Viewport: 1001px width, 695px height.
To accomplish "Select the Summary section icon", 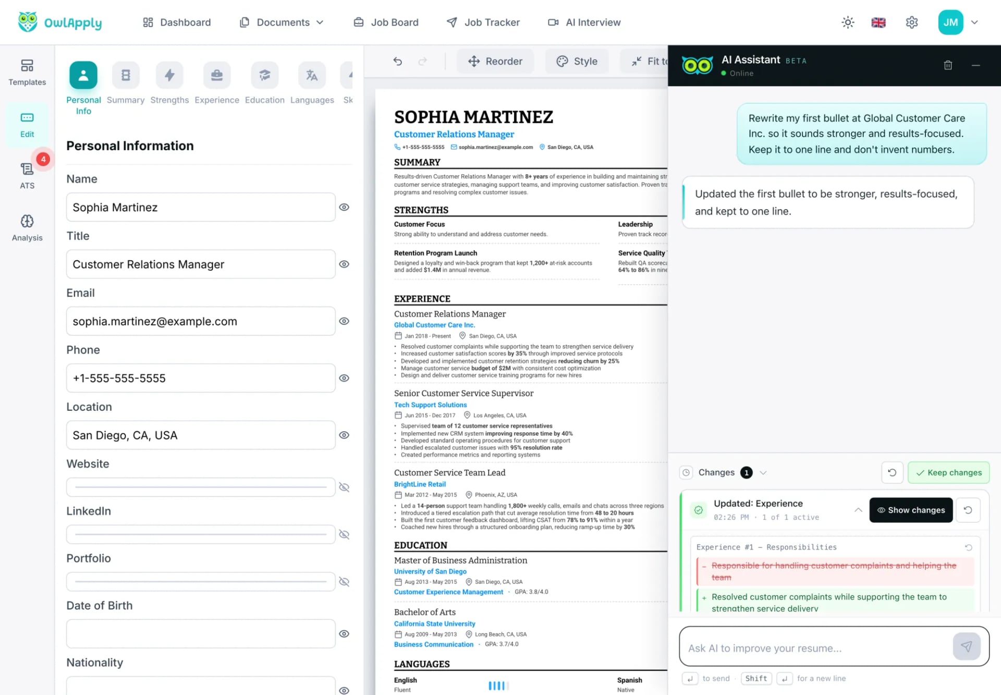I will pos(126,76).
